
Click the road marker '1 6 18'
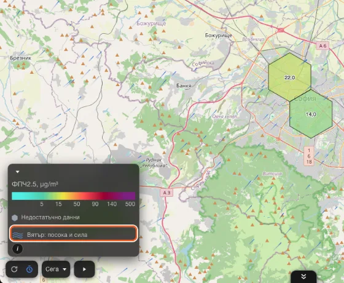(x=309, y=156)
